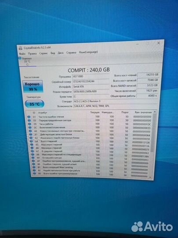Click blue status dot for attribute A6

[x=32, y=148]
